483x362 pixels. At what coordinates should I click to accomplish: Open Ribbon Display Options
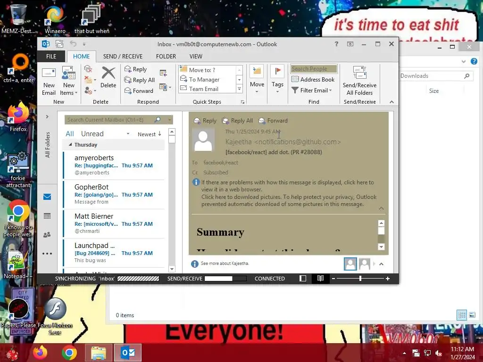[x=350, y=44]
